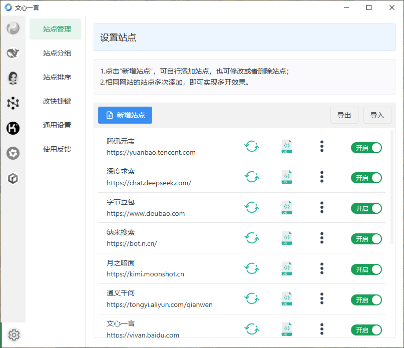Click the refresh icon for 通义千问
This screenshot has width=404, height=348.
(x=252, y=298)
